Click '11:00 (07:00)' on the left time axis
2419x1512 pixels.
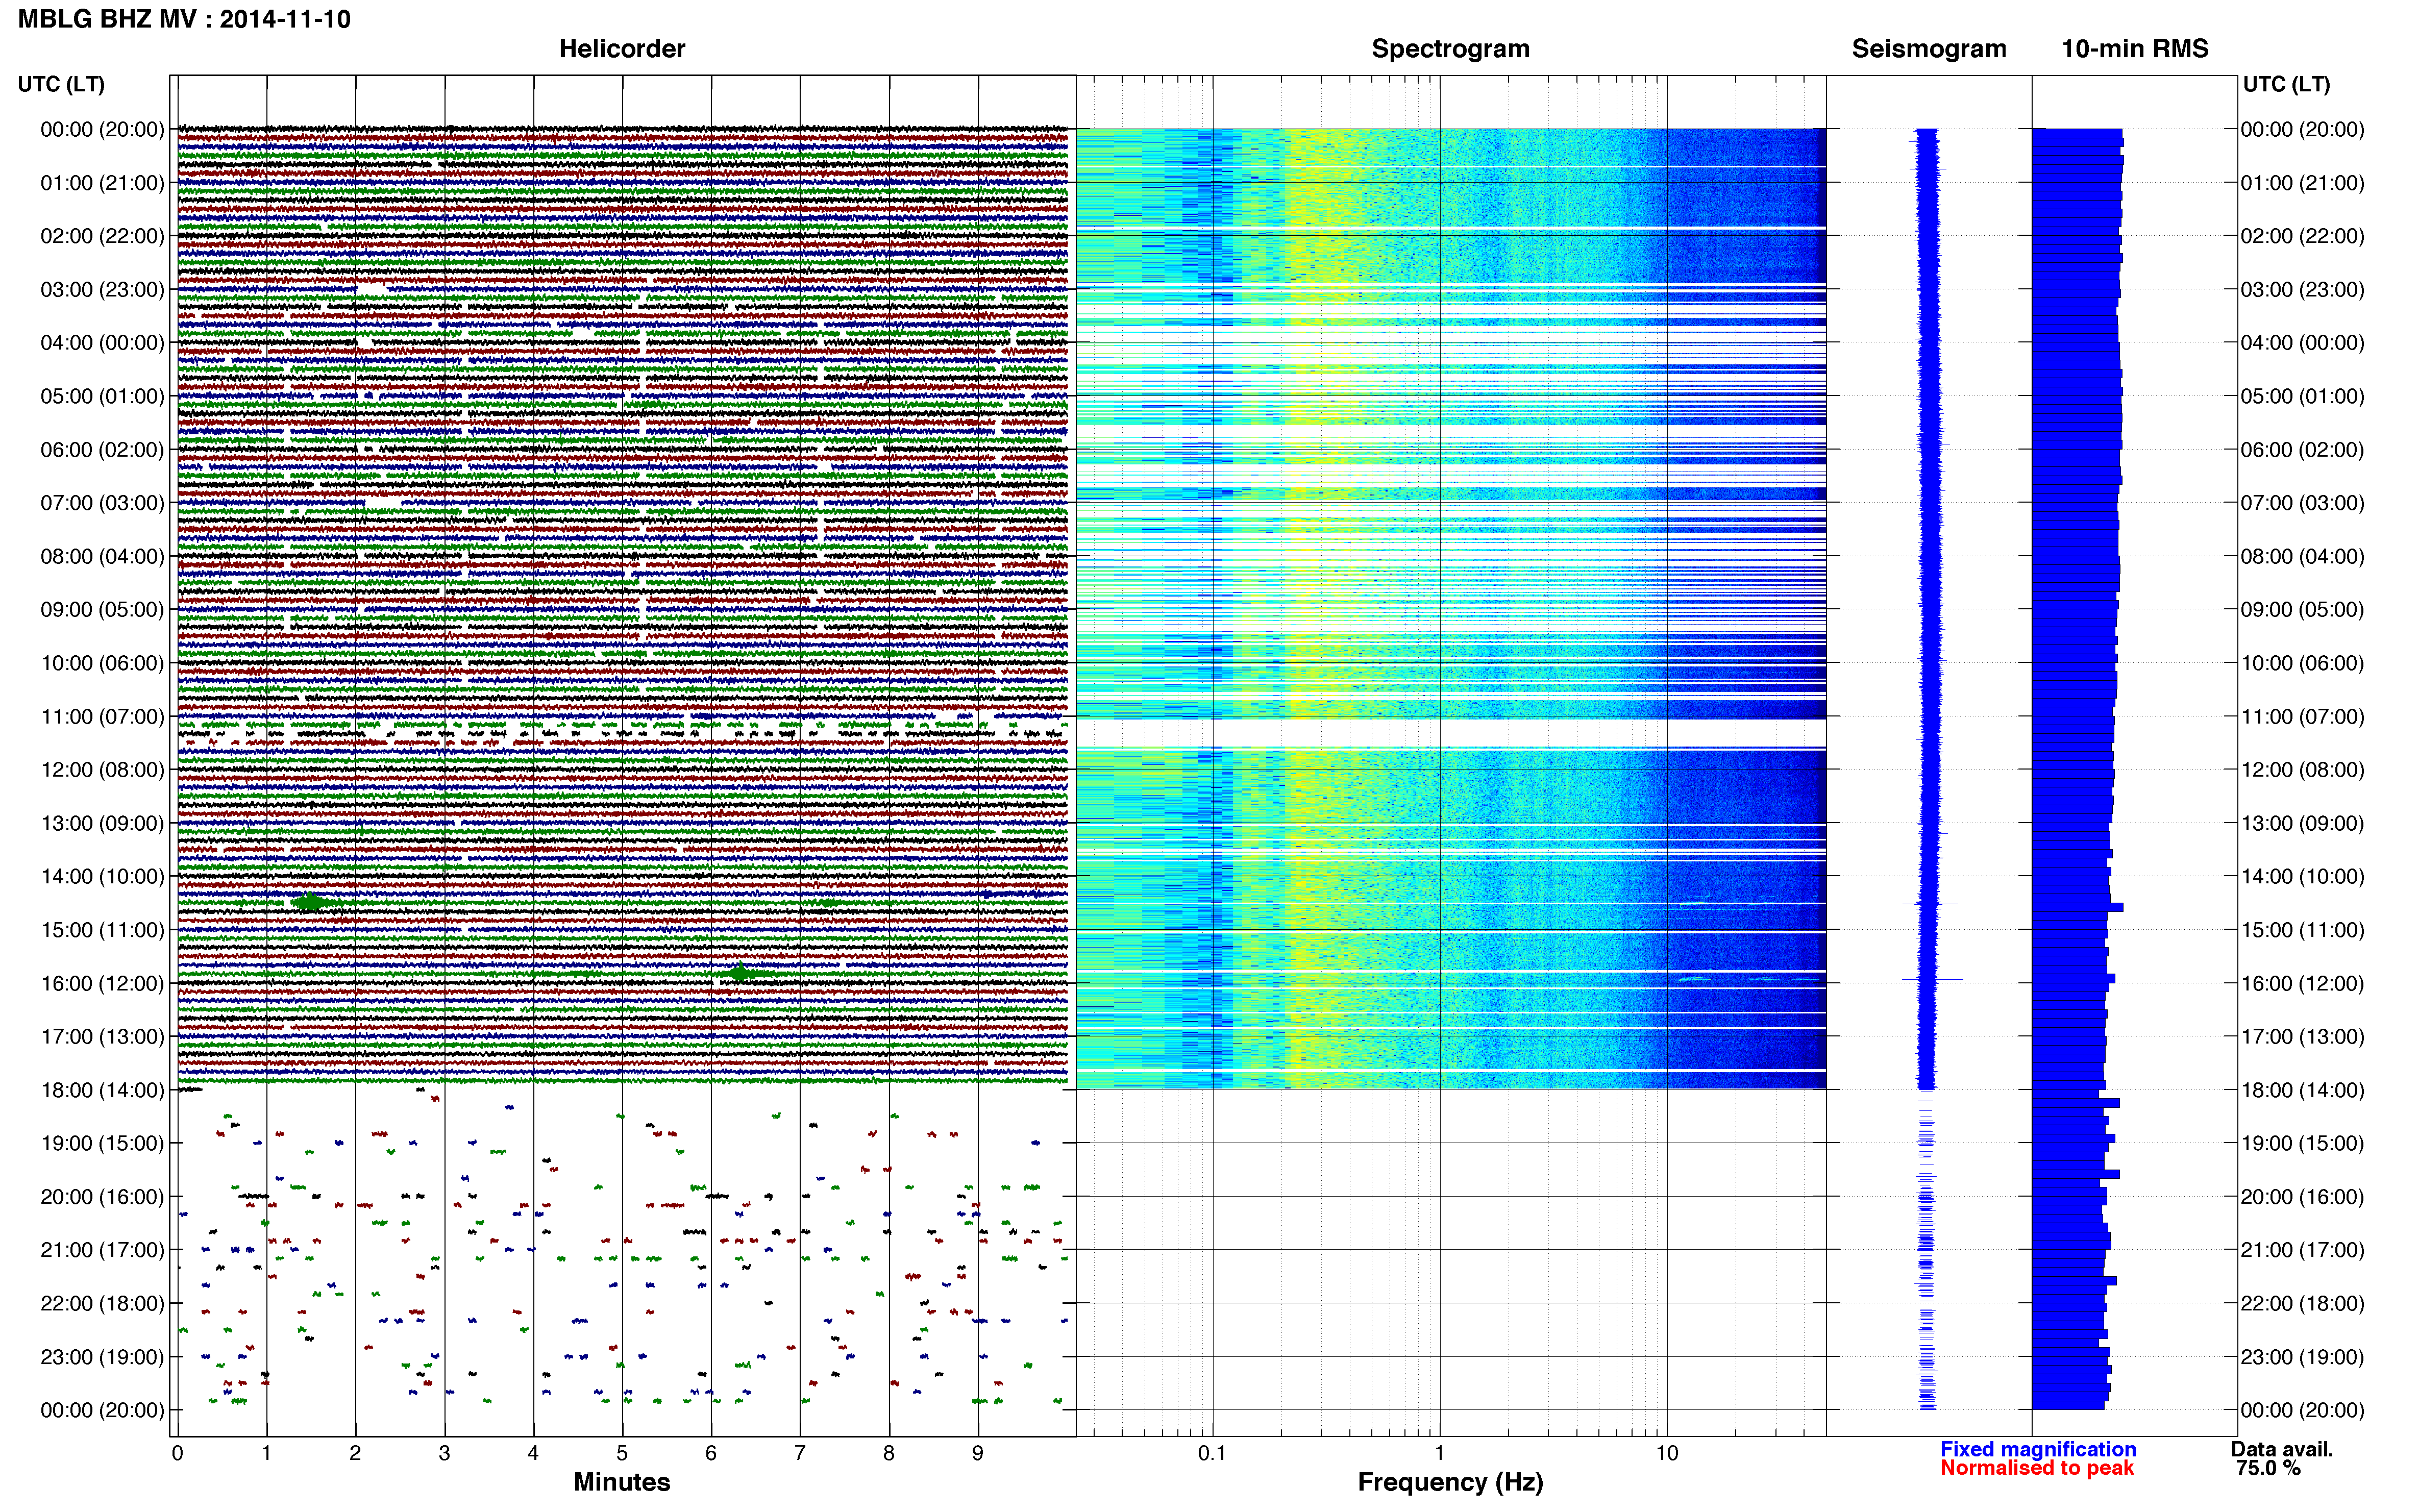(x=102, y=716)
